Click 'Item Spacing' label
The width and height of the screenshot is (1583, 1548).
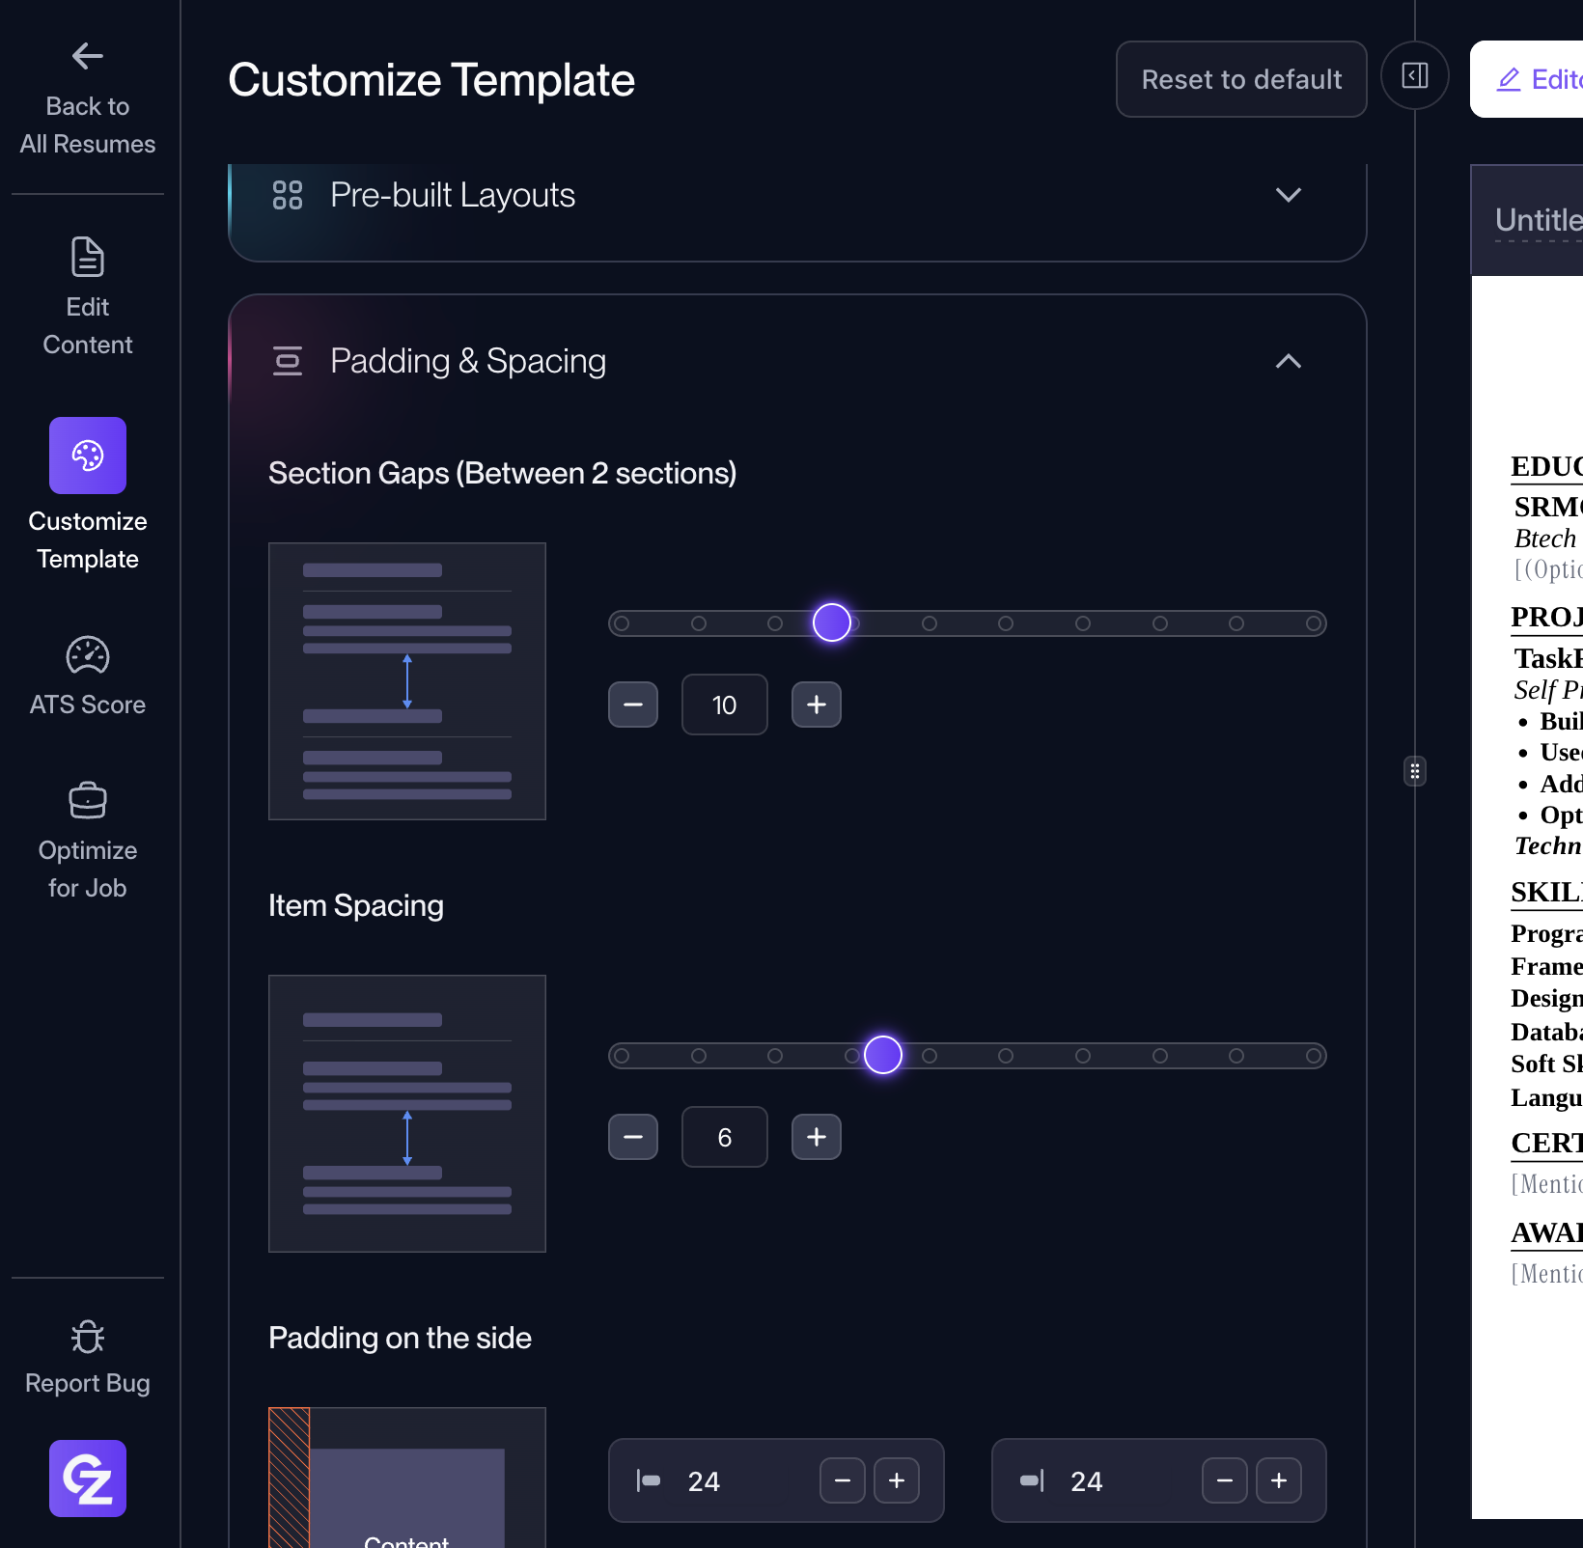[x=356, y=905]
